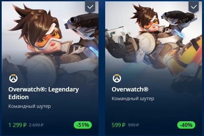The height and width of the screenshot is (136, 204).
Task: Click Tracer's orange goggles on left card
Action: (x=48, y=39)
